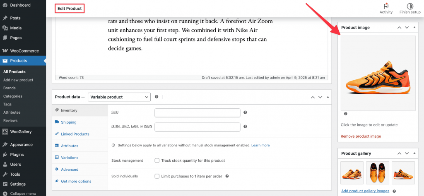Open the Variable product type dropdown

pos(119,97)
